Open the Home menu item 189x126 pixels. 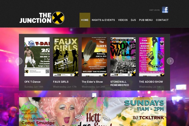pos(85,20)
